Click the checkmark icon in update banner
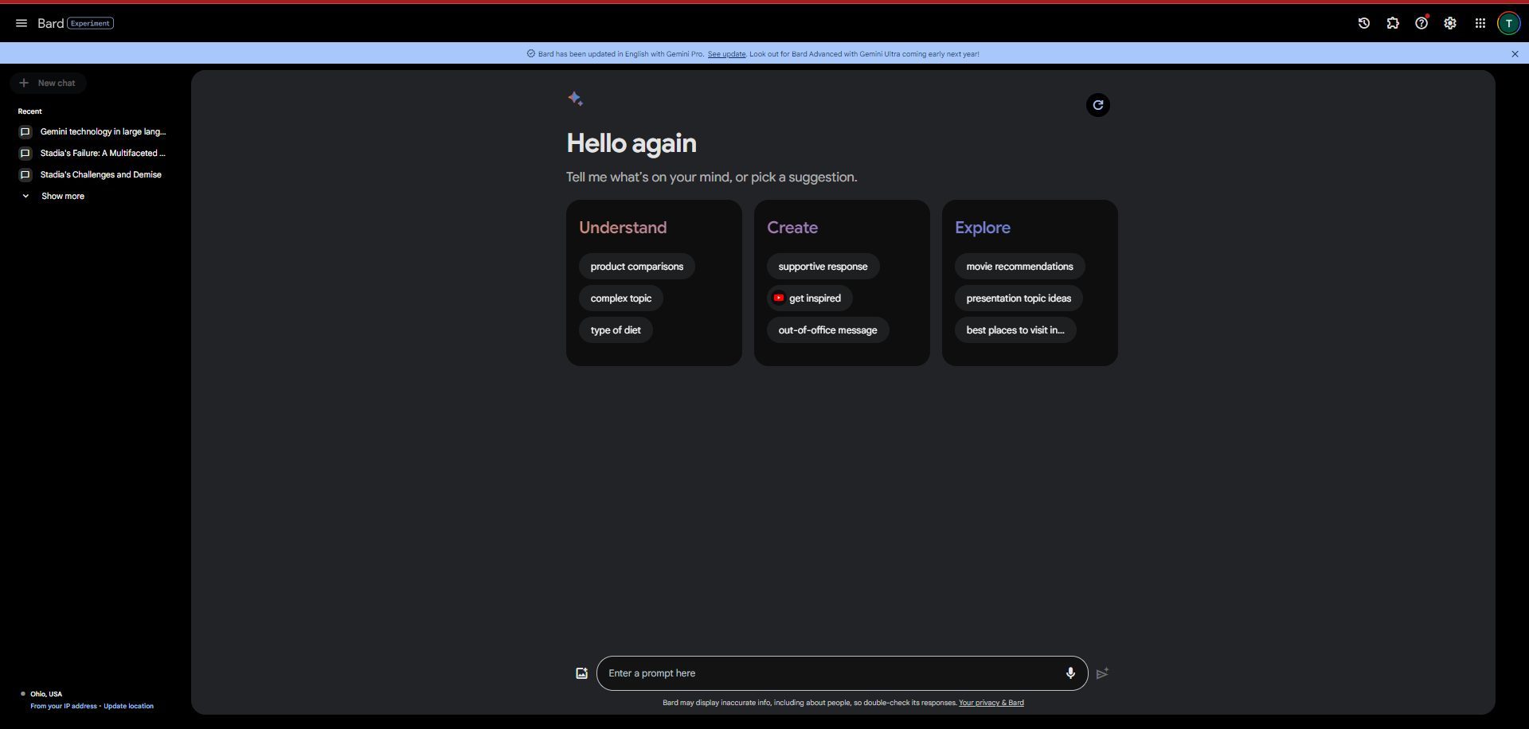Screen dimensions: 1529x729 tap(530, 53)
